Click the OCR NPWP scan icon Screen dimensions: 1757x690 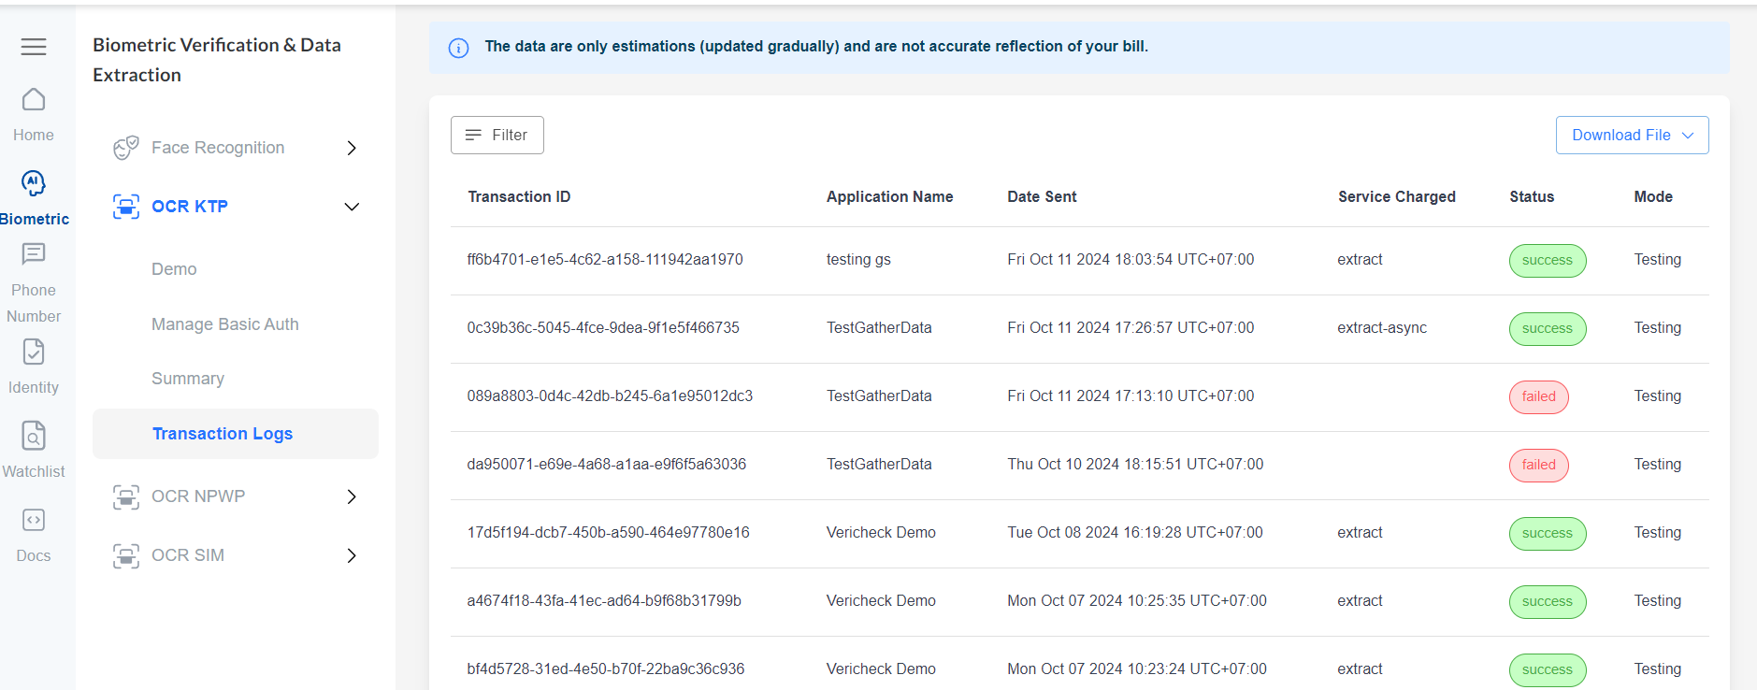[126, 496]
